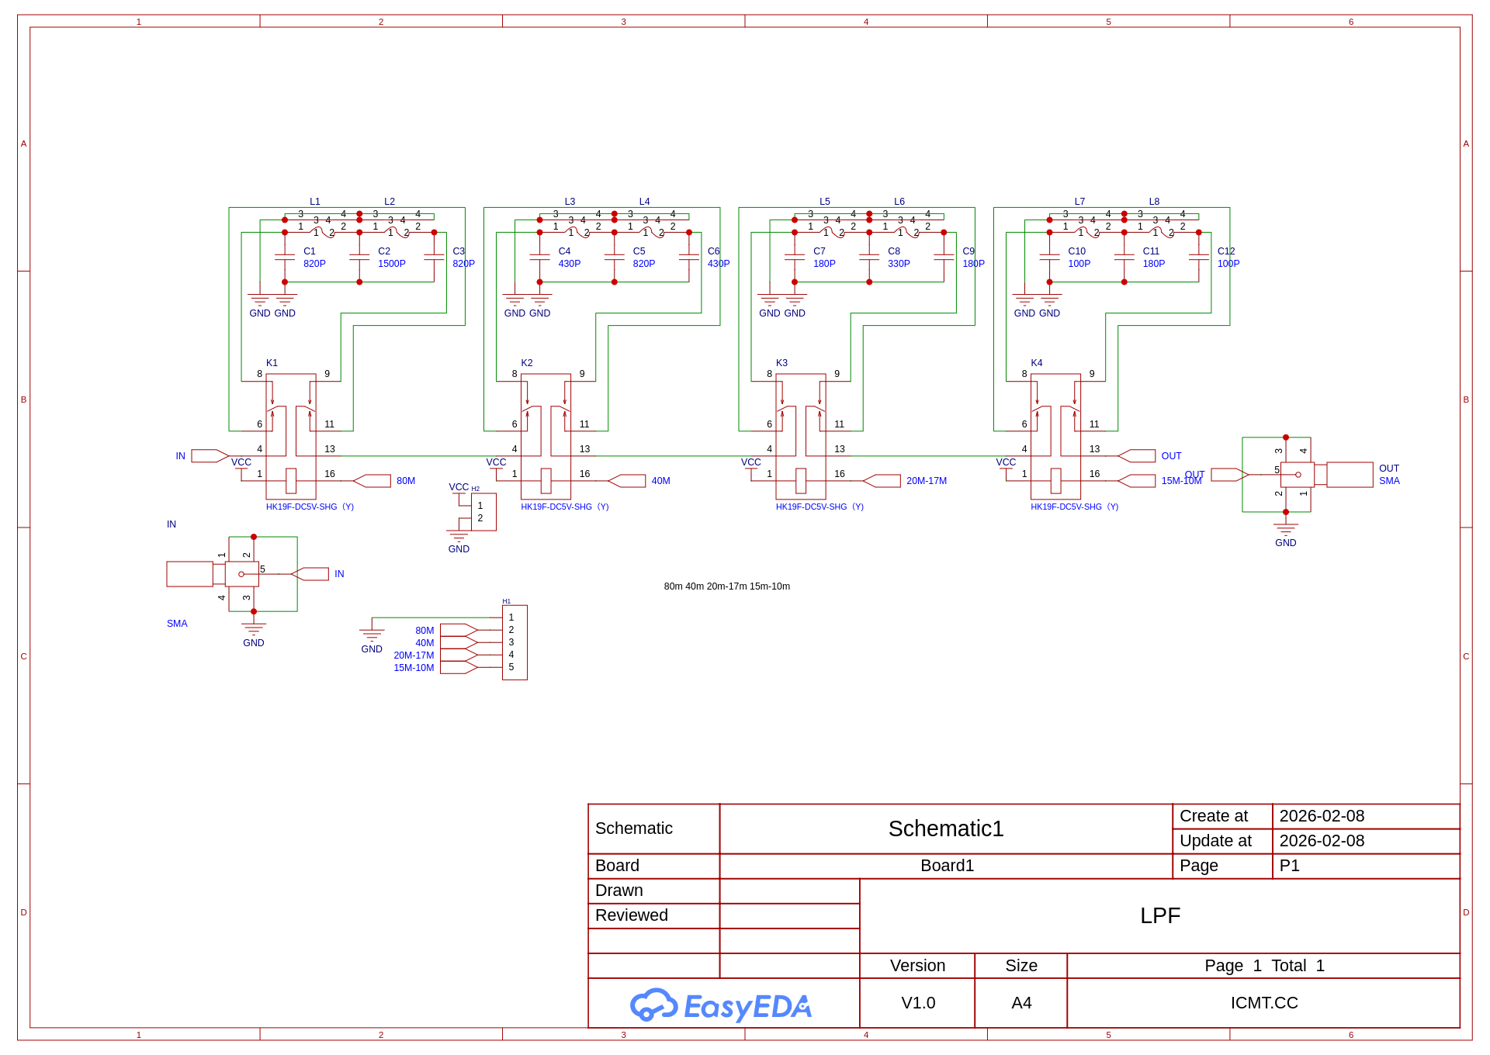Image resolution: width=1490 pixels, height=1055 pixels.
Task: Click the 'A4' sheet size value
Action: pos(1021,1003)
